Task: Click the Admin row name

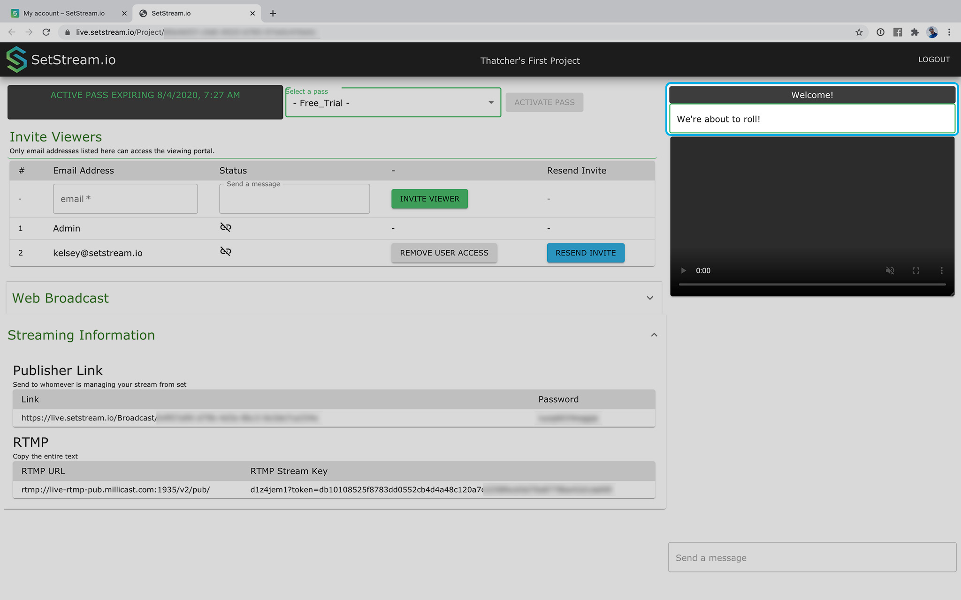Action: tap(67, 228)
